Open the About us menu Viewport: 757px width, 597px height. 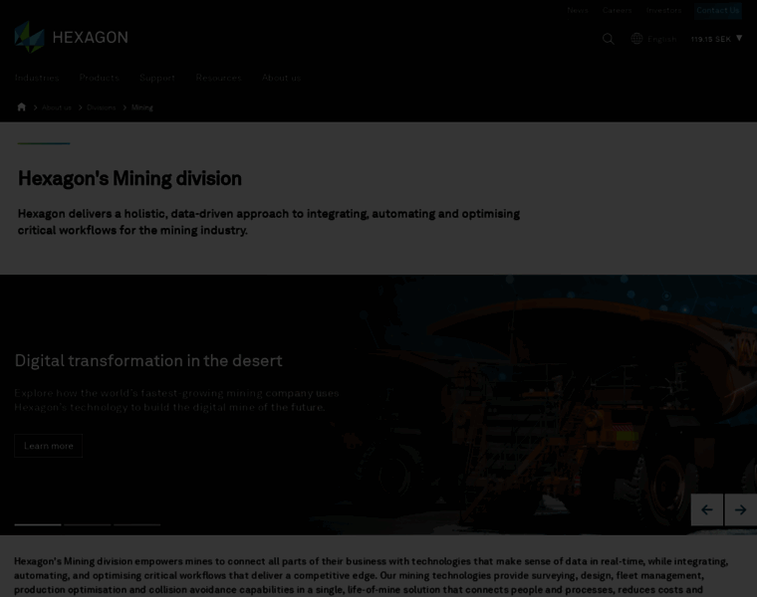point(282,78)
